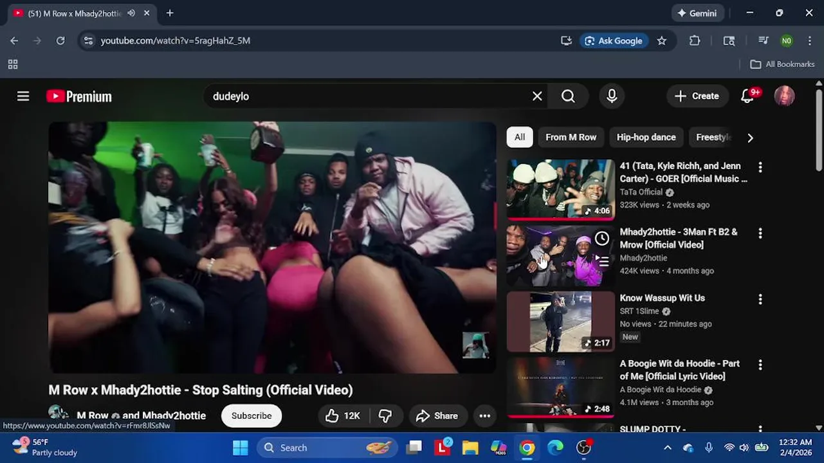
Task: Click the small thumbnail overlay in the player
Action: coord(475,345)
